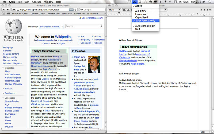
Task: Click center align button in TextEdit toolbar
Action: (x=128, y=10)
